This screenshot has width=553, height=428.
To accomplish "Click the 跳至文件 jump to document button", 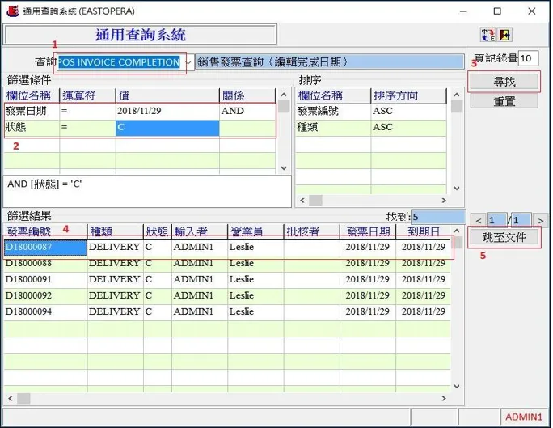I will (x=504, y=238).
